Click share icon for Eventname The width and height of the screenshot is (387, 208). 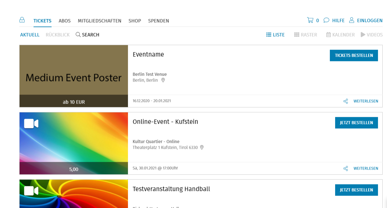pos(346,101)
